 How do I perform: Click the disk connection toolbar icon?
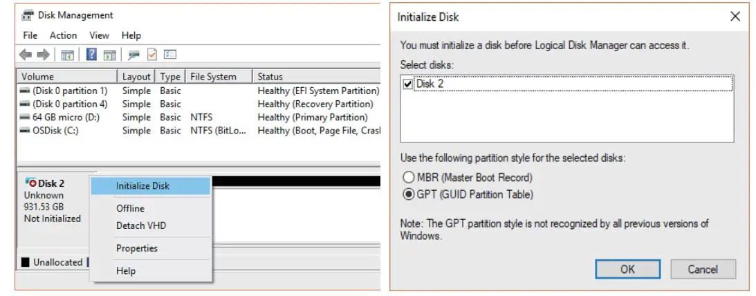click(133, 55)
